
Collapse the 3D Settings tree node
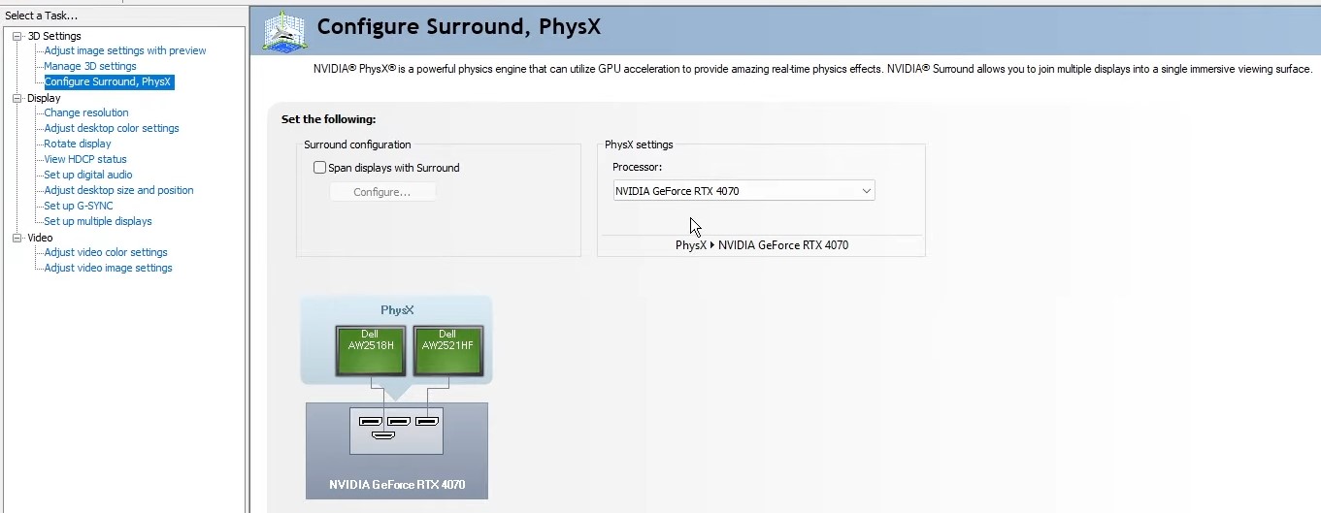click(17, 36)
